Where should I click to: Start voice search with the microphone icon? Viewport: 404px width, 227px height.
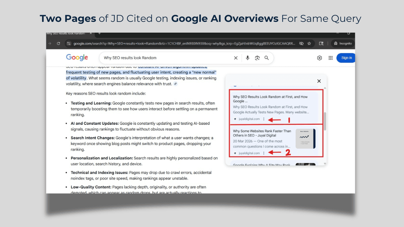pos(247,58)
